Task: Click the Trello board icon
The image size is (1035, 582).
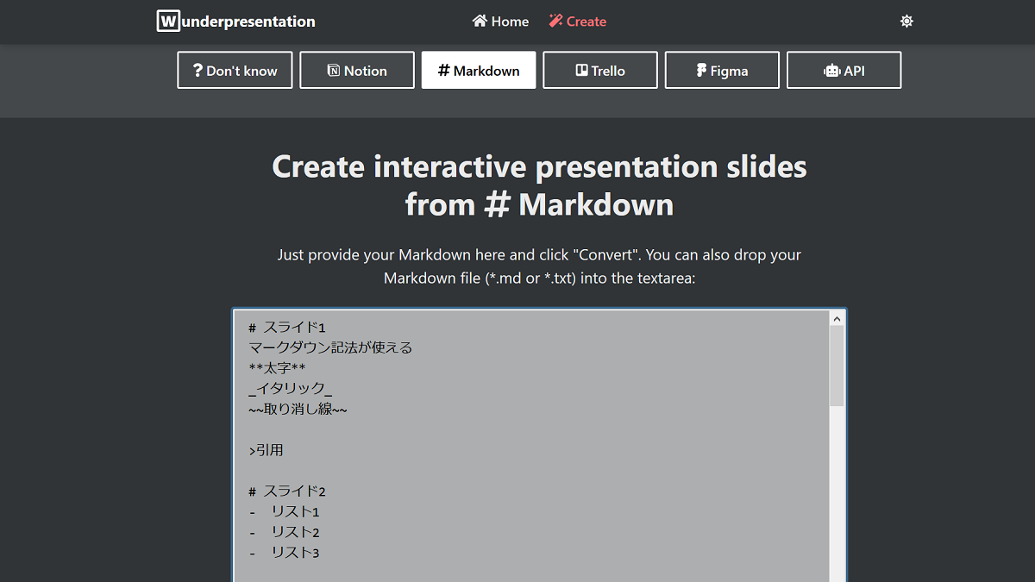Action: 581,71
